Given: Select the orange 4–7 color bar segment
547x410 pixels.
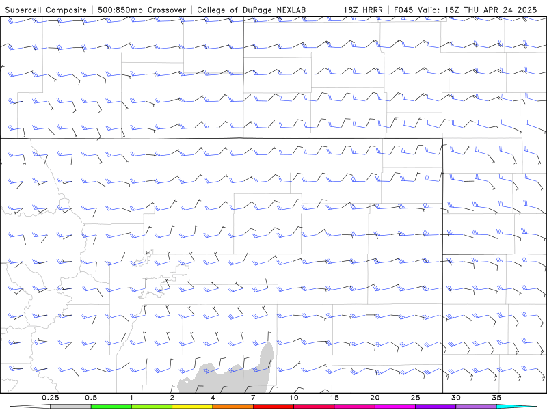Looking at the screenshot, I should pyautogui.click(x=232, y=407).
